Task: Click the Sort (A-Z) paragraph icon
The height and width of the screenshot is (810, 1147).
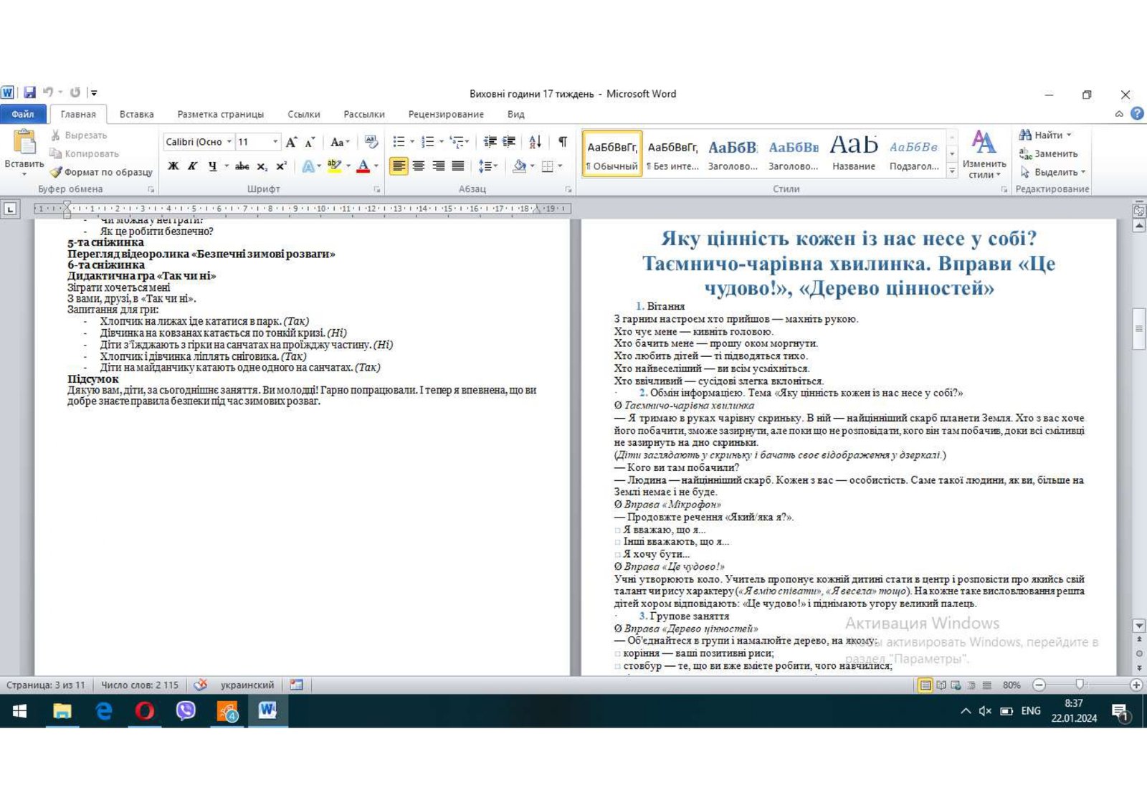Action: coord(535,142)
